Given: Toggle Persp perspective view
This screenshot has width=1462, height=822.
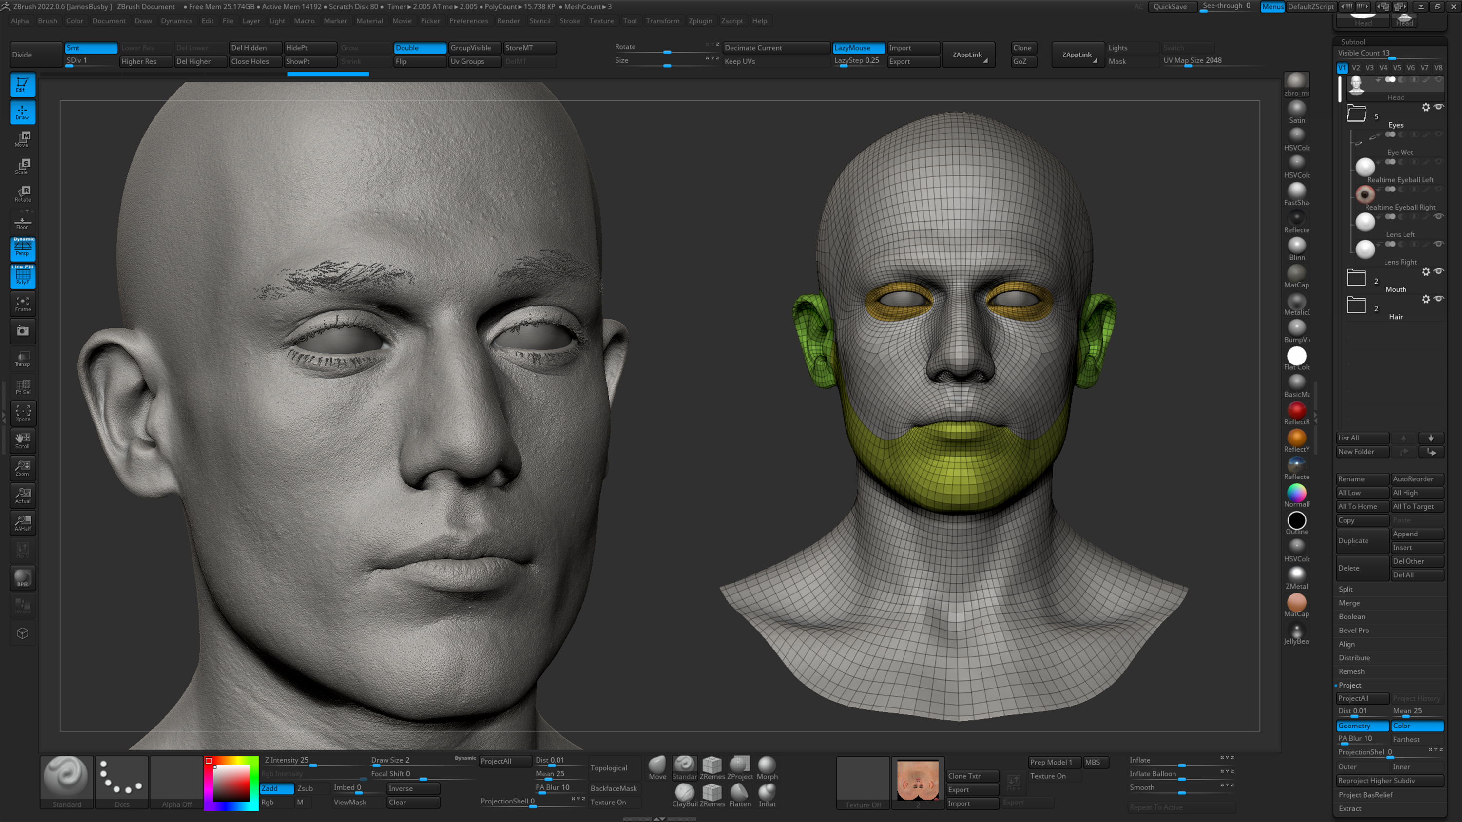Looking at the screenshot, I should pyautogui.click(x=23, y=248).
